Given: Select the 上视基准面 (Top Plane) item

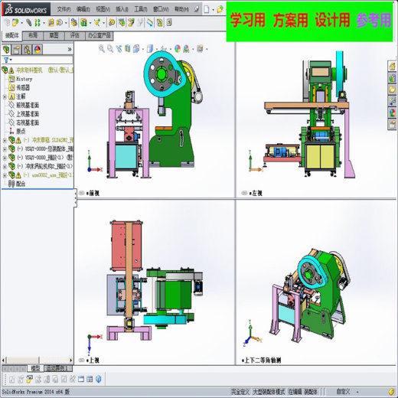Looking at the screenshot, I should [x=24, y=114].
